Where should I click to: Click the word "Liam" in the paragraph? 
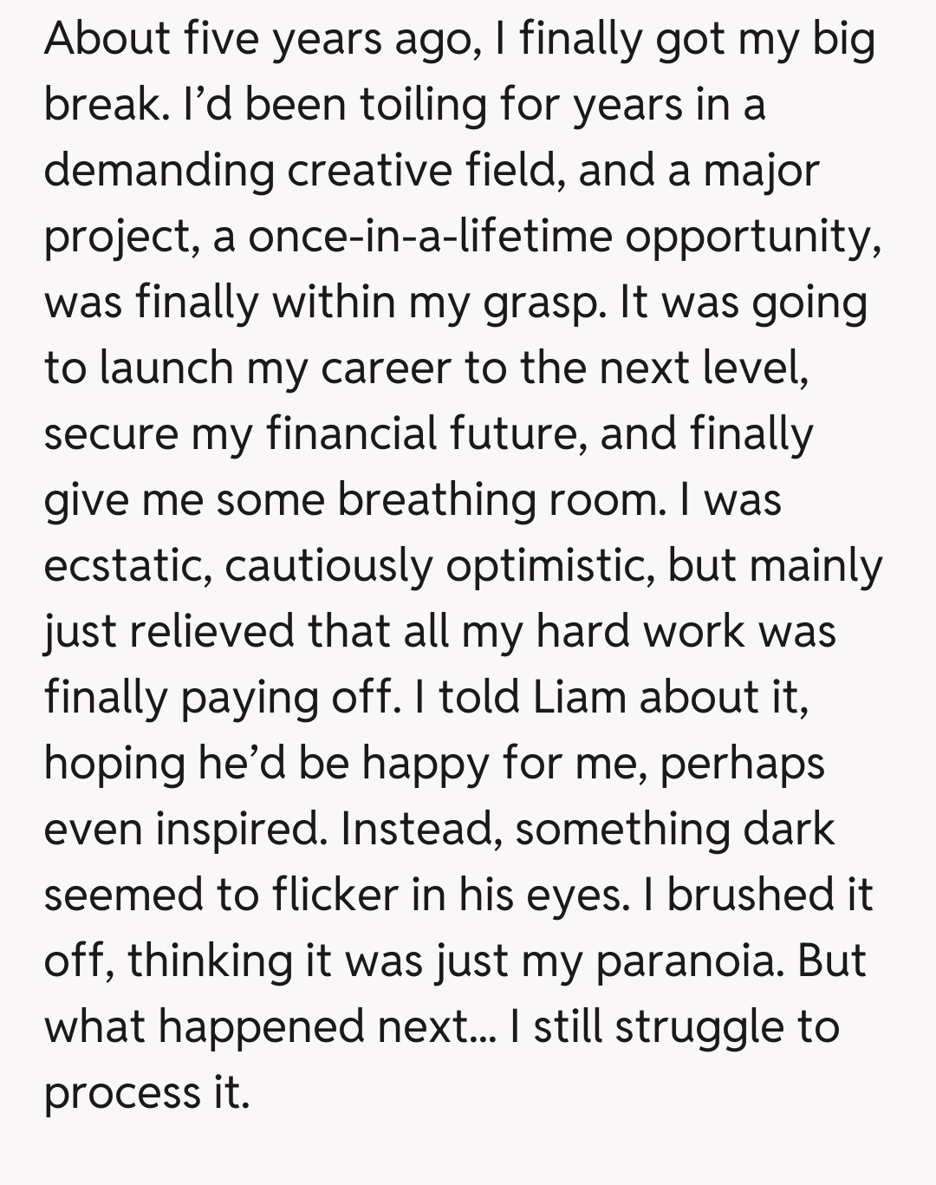(579, 697)
